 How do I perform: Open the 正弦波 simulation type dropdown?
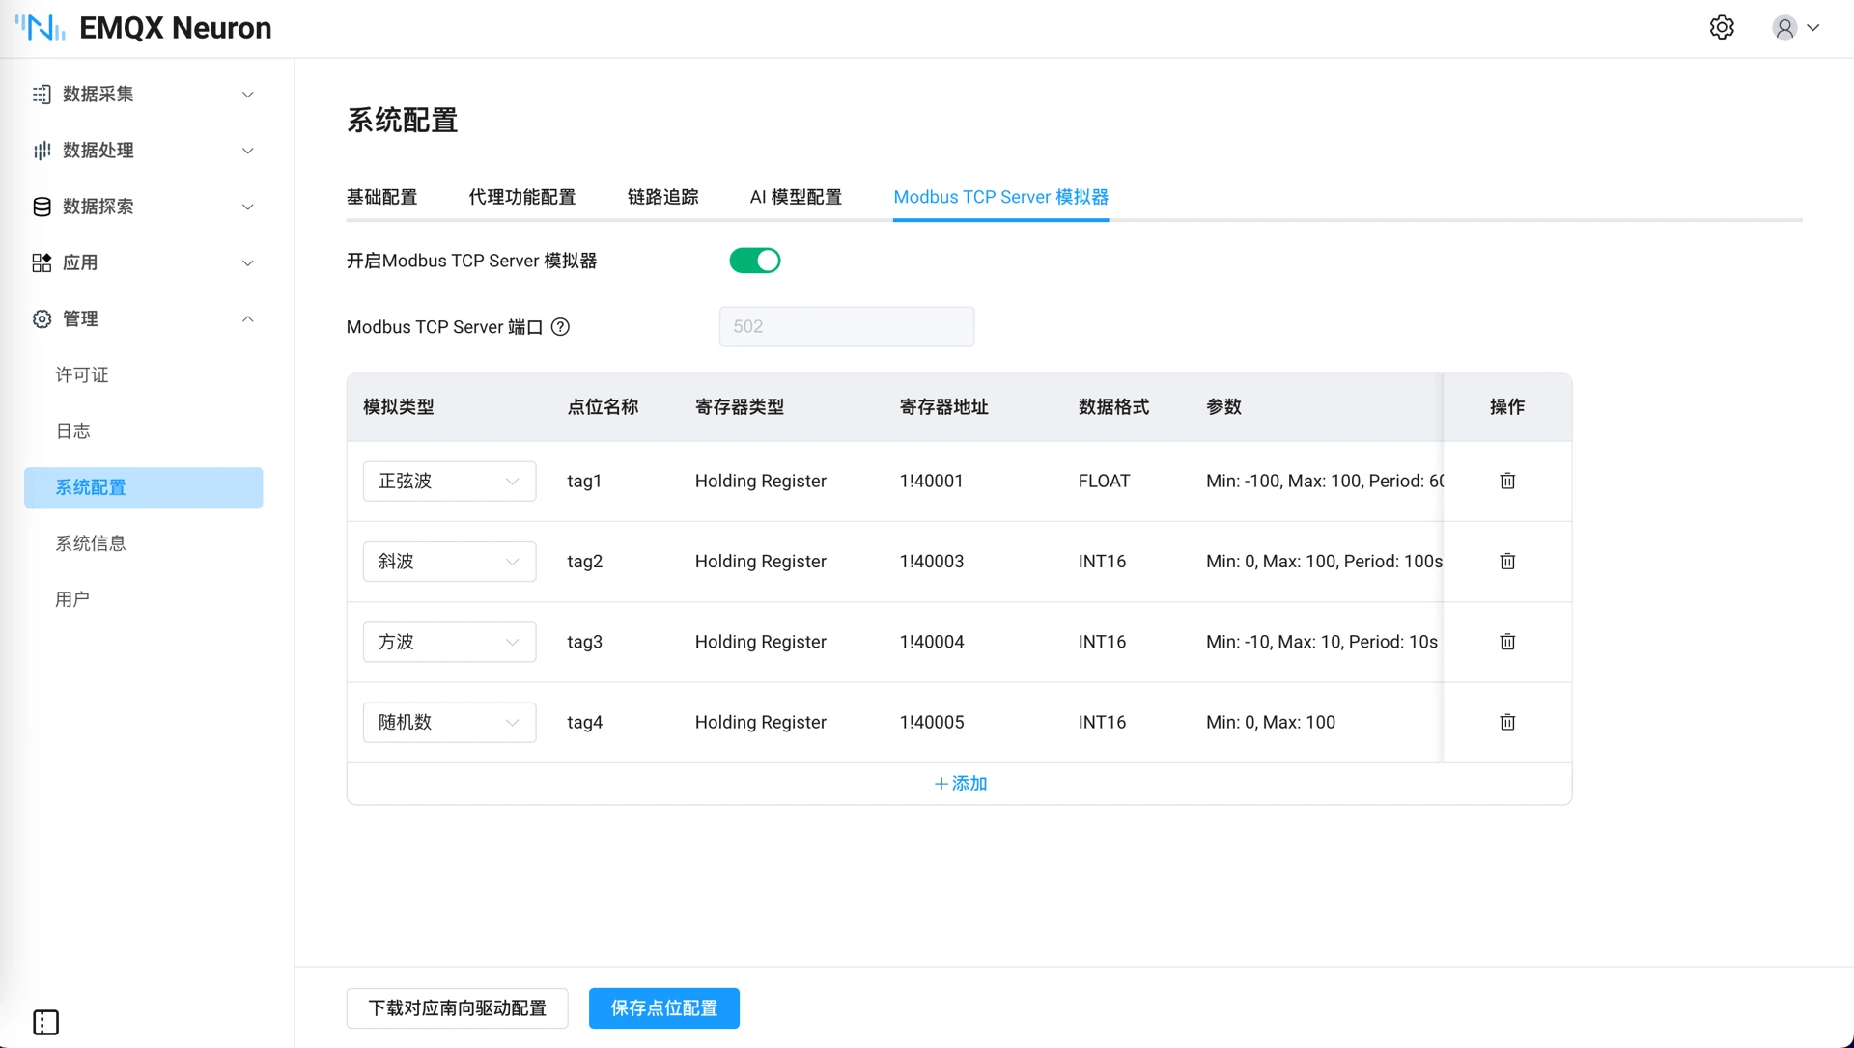pyautogui.click(x=449, y=481)
